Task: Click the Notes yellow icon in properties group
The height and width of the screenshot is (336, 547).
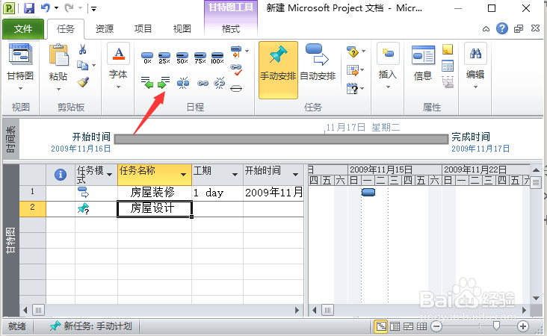Action: [448, 49]
